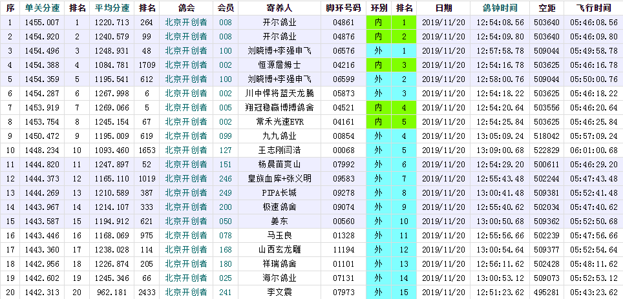
Task: Open member link 099 for 九九鸽业
Action: point(226,136)
